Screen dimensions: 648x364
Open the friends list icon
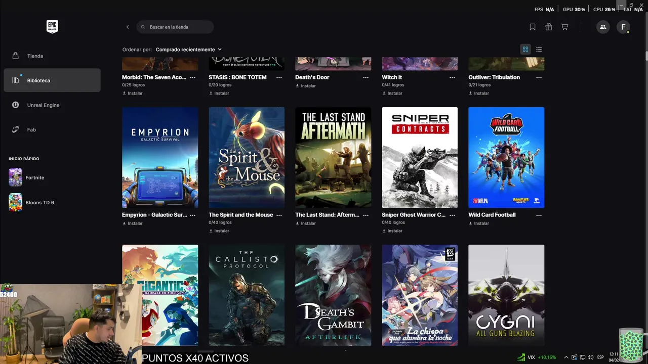[603, 27]
